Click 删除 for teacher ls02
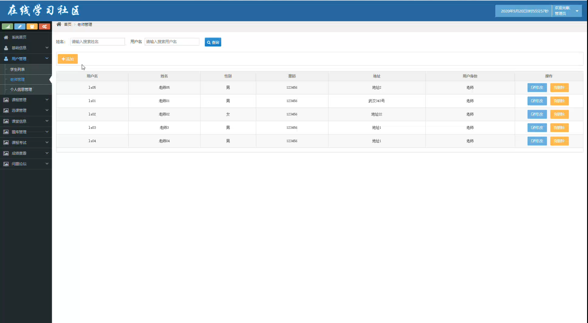The height and width of the screenshot is (323, 588). [559, 114]
